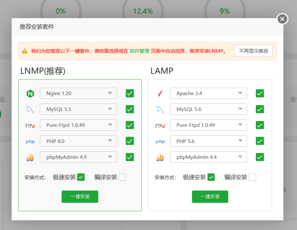The width and height of the screenshot is (297, 230).
Task: Expand the Pure-Ftpd 1.0.49 dropdown in LAMP
Action: point(209,125)
